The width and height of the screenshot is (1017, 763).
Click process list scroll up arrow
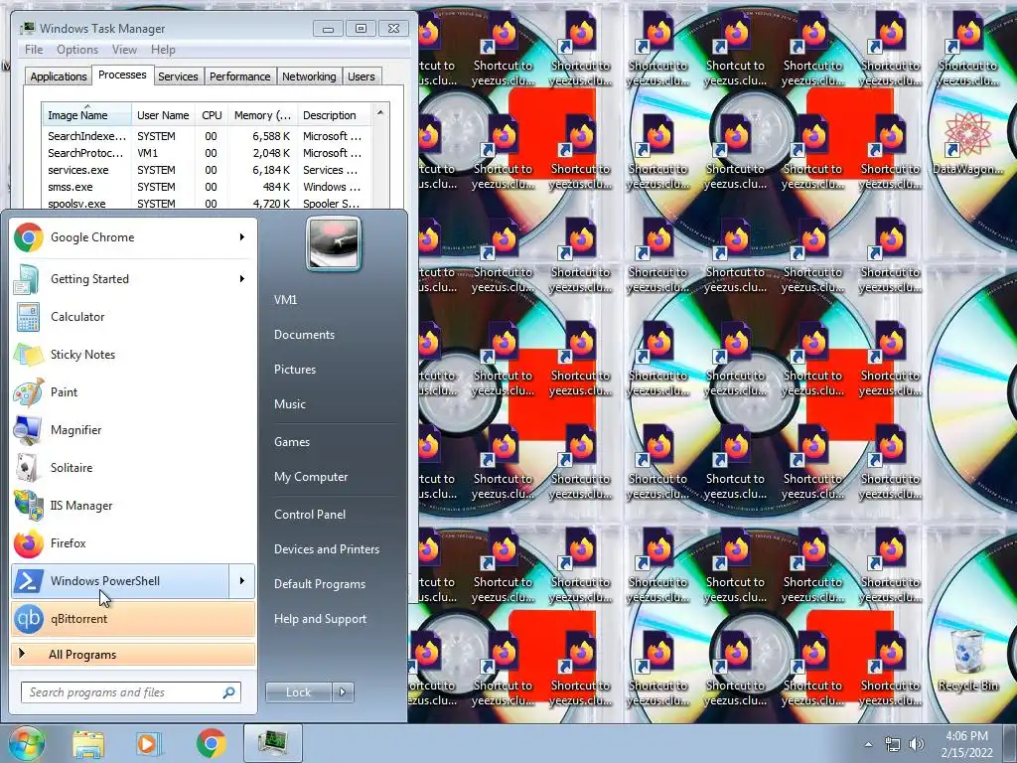pos(380,112)
